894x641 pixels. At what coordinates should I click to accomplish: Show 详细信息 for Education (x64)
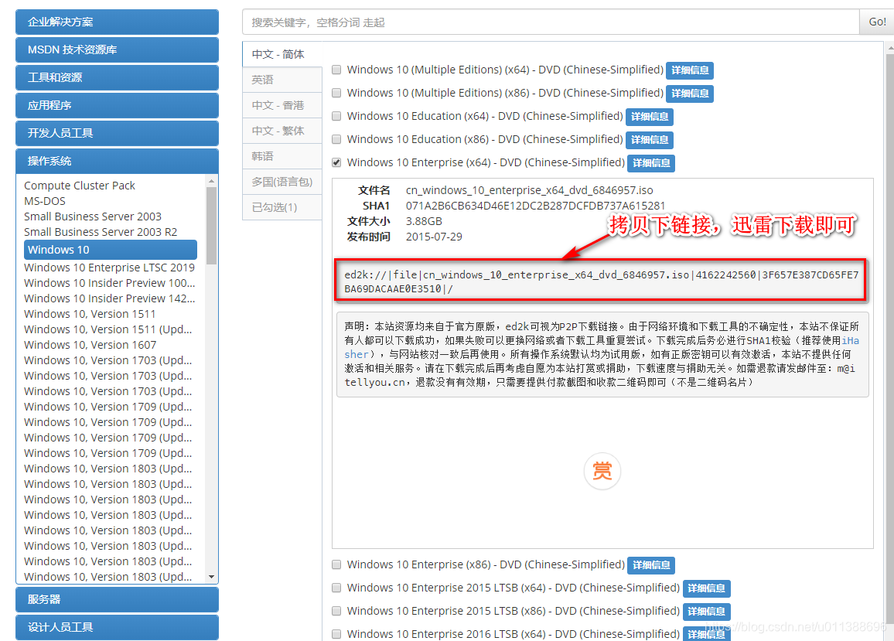[650, 117]
